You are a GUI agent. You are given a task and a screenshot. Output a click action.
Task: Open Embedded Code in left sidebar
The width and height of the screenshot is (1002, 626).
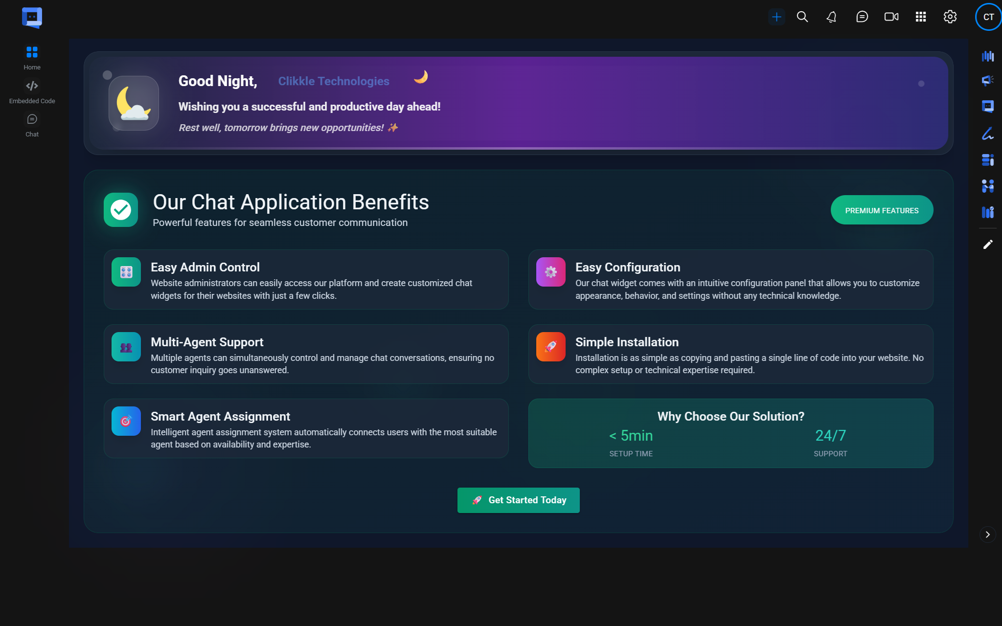pos(32,91)
